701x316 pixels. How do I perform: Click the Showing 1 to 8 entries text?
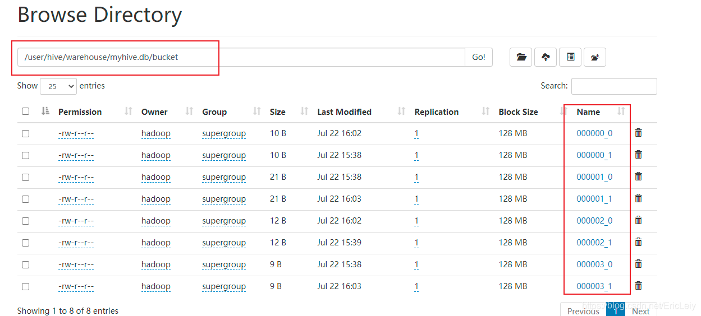click(68, 310)
